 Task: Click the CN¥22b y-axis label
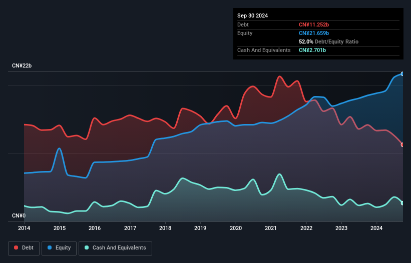[22, 66]
